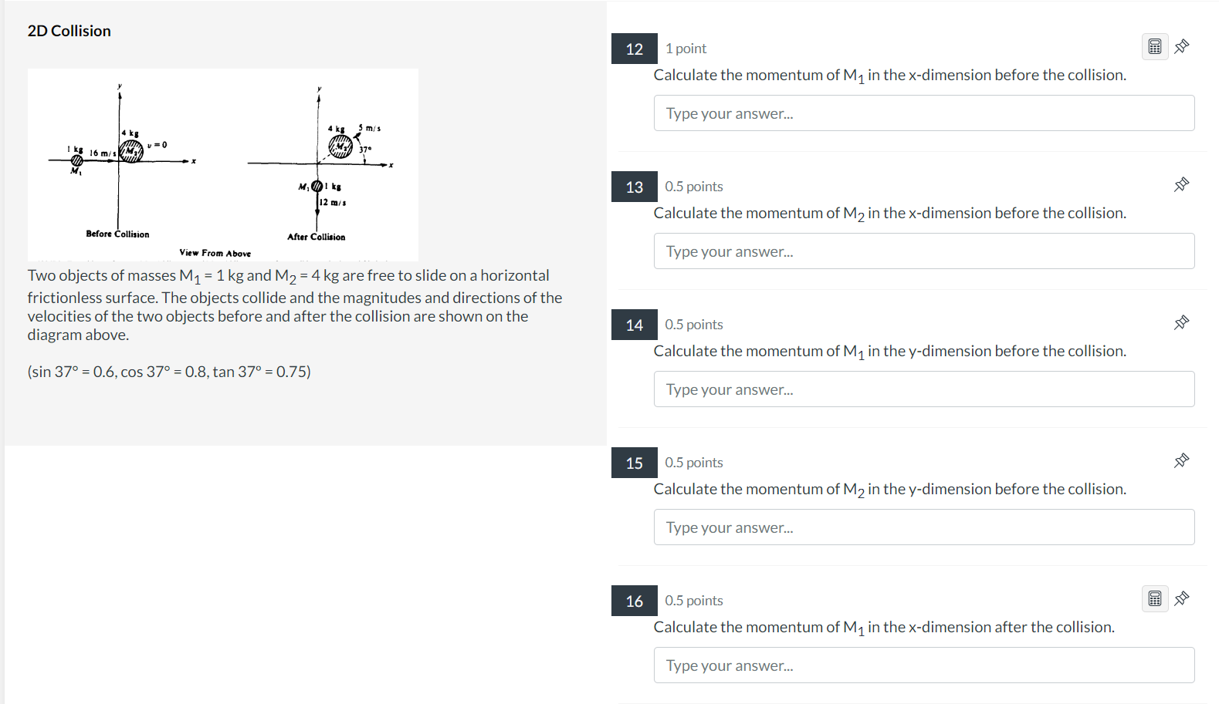
Task: Click the answer field for question 13
Action: coord(923,251)
